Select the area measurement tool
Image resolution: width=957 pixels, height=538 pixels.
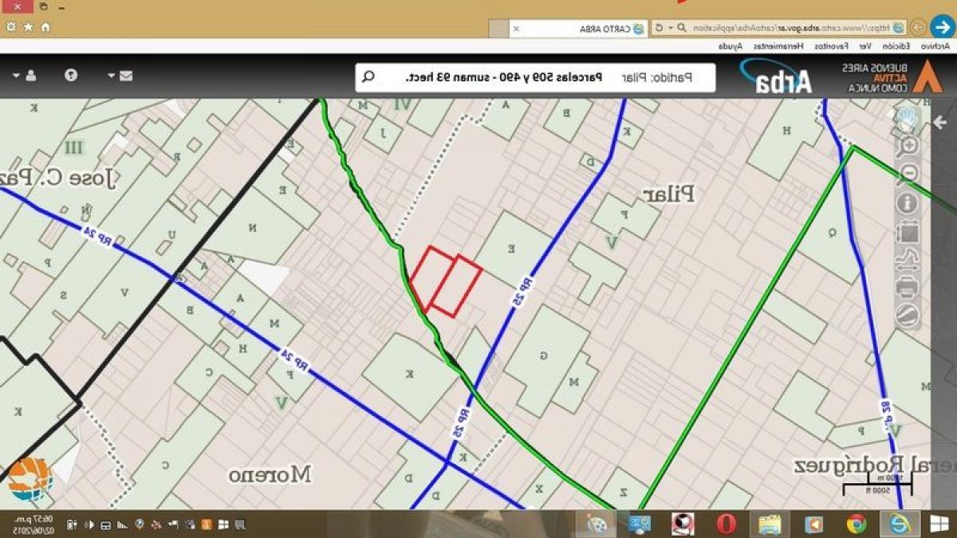pos(908,232)
